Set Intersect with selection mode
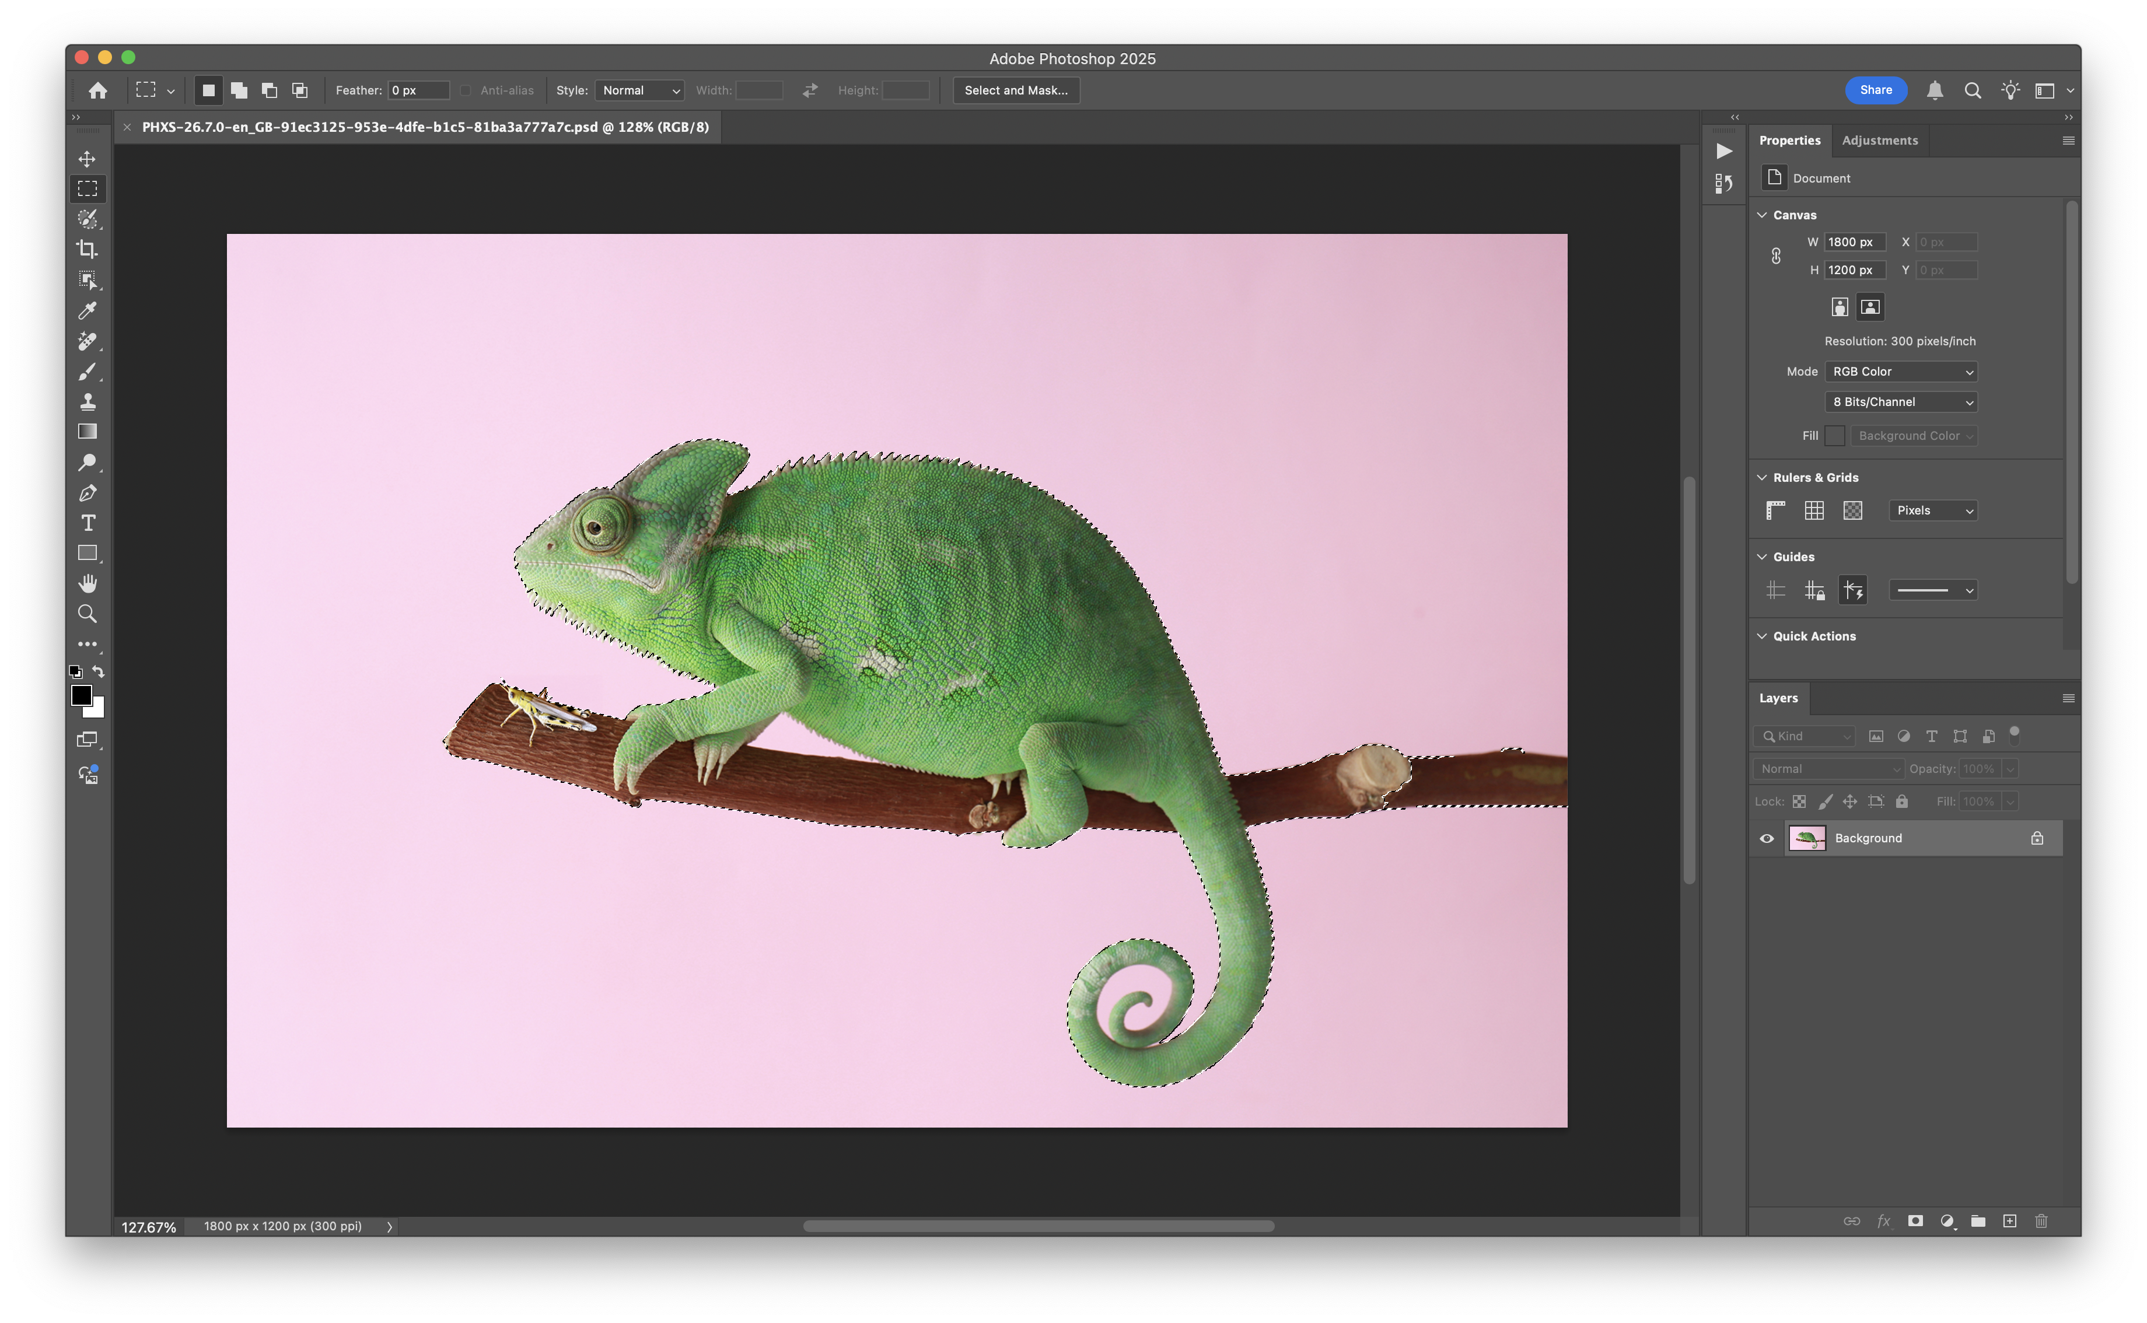The width and height of the screenshot is (2147, 1323). 300,90
